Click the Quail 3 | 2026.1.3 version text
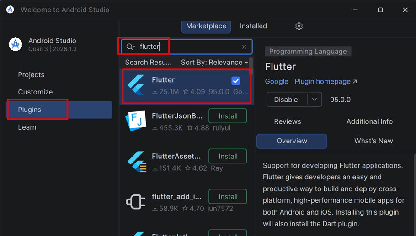Viewport: 416px width, 236px height. 53,49
